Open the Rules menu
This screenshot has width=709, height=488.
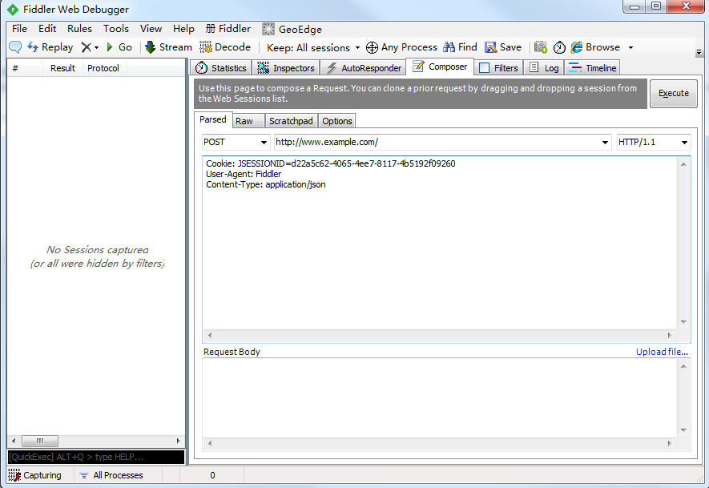[79, 29]
